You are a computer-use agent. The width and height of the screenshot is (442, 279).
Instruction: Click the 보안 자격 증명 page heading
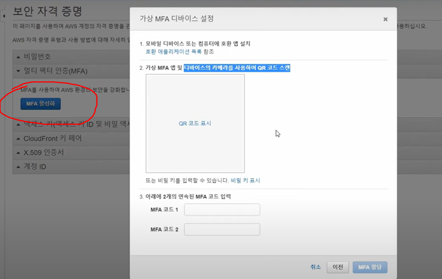pyautogui.click(x=47, y=11)
